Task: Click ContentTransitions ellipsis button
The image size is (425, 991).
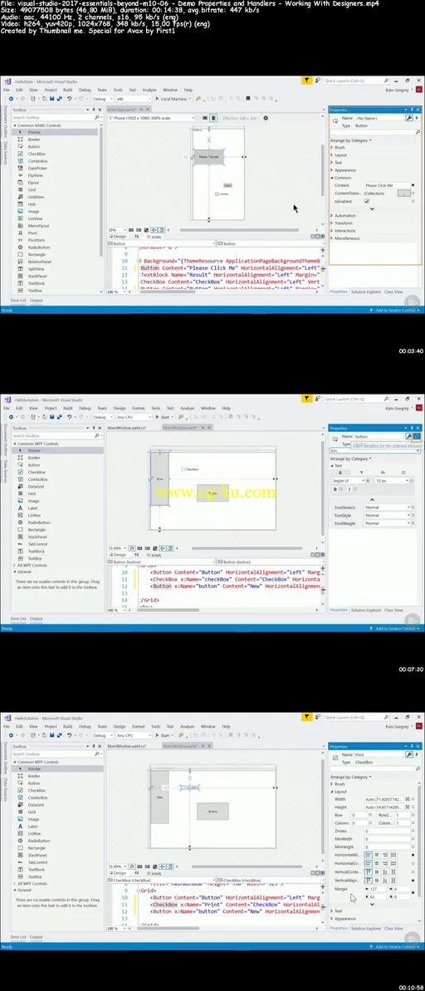Action: tap(403, 194)
